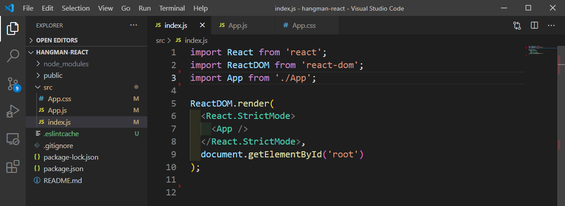The image size is (565, 206).
Task: Switch to the App.css editor tab
Action: click(307, 26)
